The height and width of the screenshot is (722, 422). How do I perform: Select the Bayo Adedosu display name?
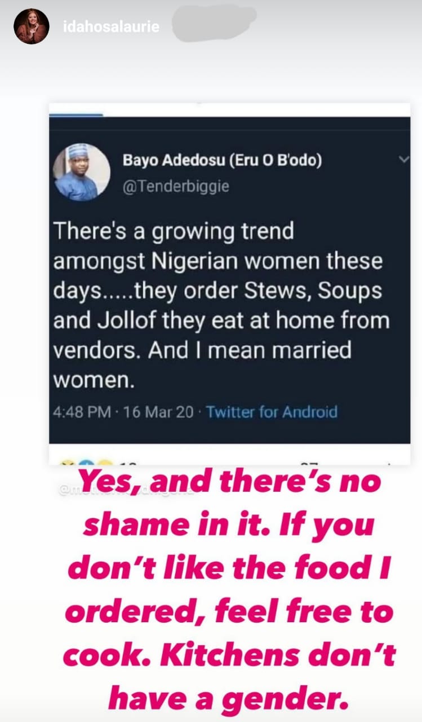tap(223, 161)
